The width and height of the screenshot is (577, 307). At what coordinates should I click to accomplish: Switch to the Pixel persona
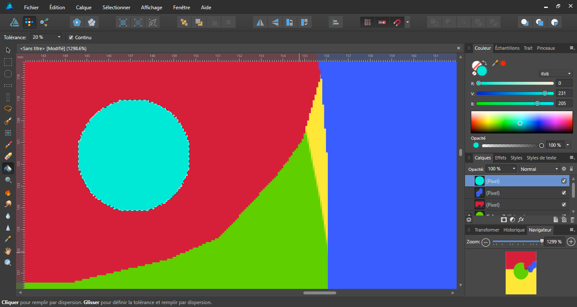(29, 22)
